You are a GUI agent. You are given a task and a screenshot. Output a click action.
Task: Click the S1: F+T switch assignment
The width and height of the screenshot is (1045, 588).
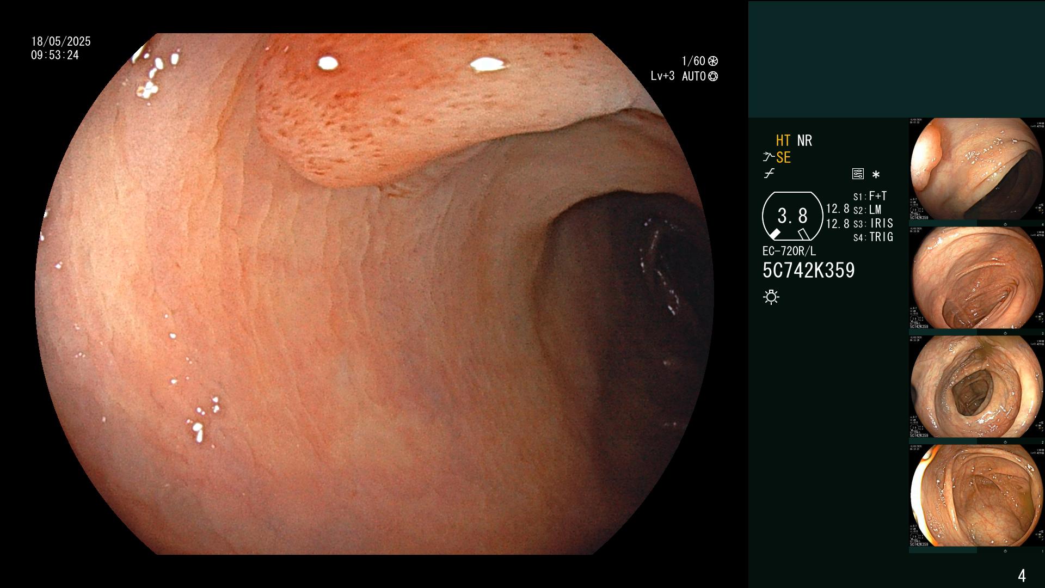point(870,196)
